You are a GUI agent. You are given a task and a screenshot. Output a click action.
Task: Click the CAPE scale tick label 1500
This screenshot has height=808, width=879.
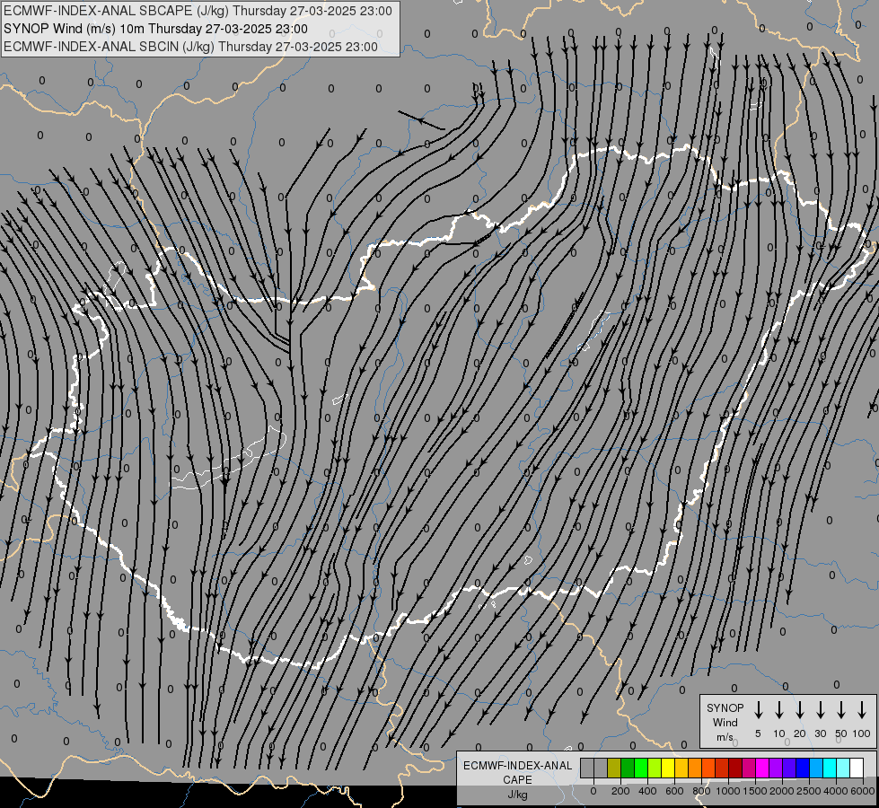click(755, 791)
